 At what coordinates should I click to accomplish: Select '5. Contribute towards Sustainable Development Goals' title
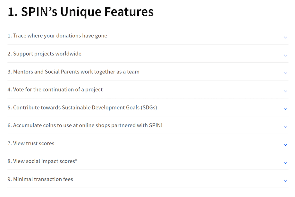click(x=82, y=107)
